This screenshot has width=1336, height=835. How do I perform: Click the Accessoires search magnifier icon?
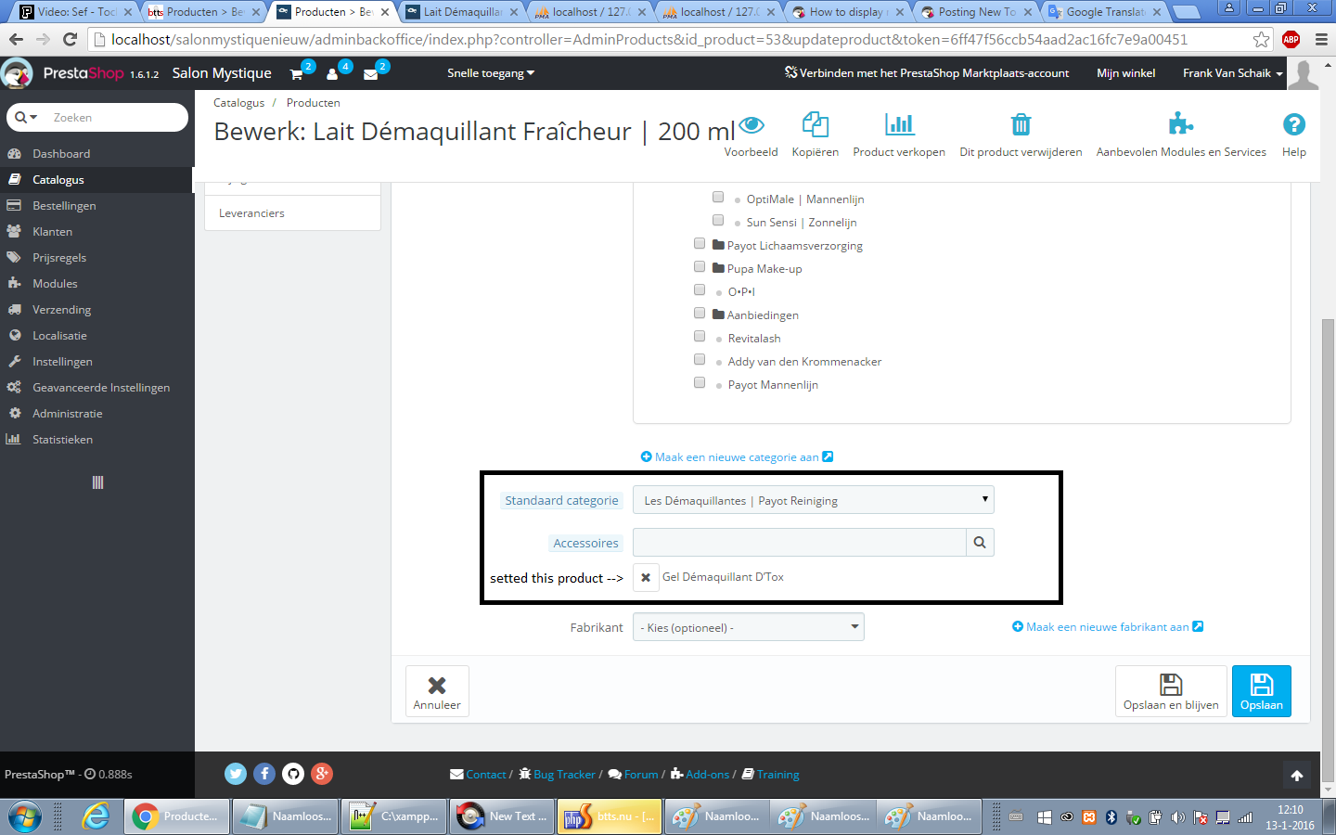coord(980,543)
